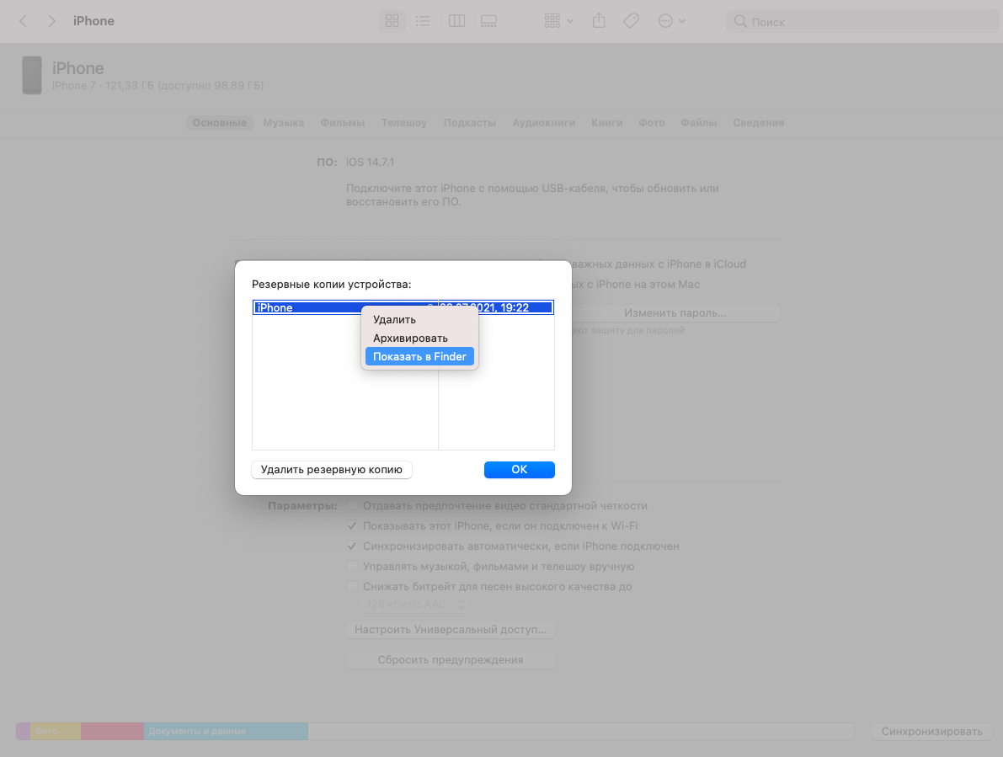Click the iOS 14.7.1 version text

pyautogui.click(x=371, y=163)
